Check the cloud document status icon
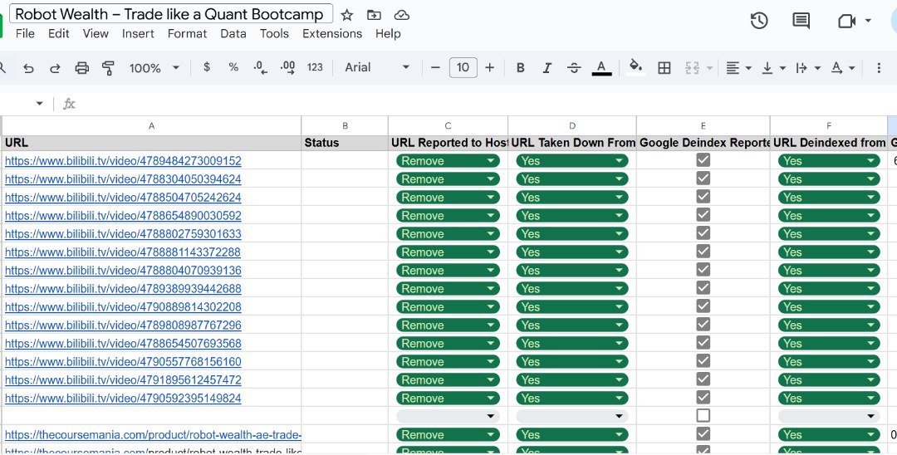 pyautogui.click(x=402, y=15)
